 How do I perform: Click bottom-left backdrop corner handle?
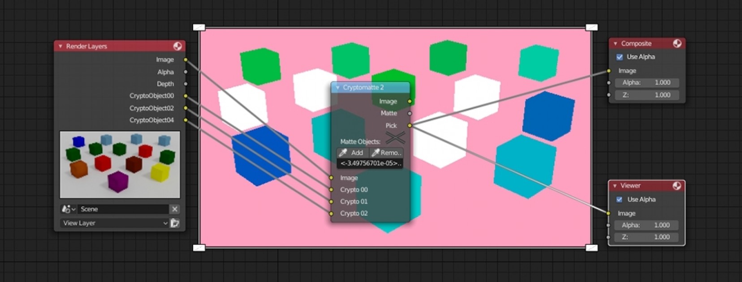point(199,248)
